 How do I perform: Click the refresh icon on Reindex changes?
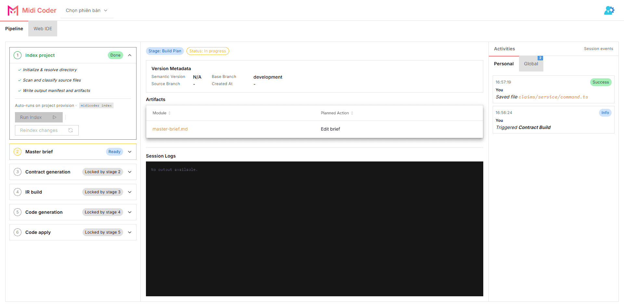tap(71, 130)
